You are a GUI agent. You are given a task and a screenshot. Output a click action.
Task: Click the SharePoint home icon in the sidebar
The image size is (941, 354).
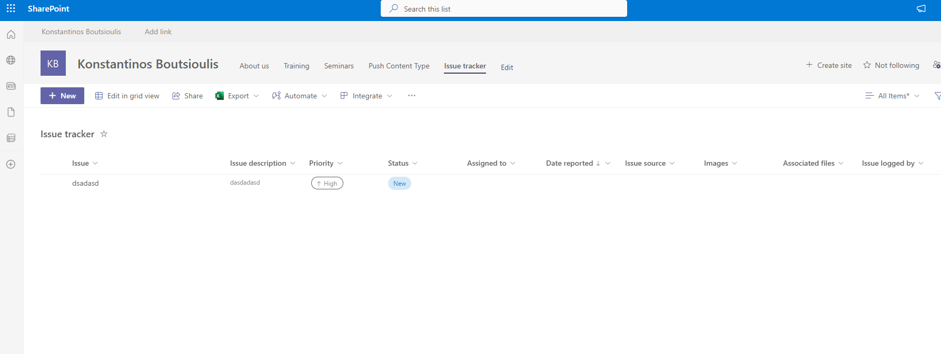[11, 35]
